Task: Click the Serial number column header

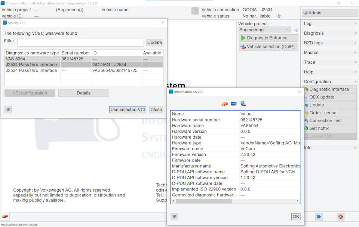Action: coord(76,53)
